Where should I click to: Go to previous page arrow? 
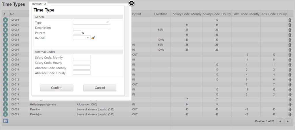280,121
